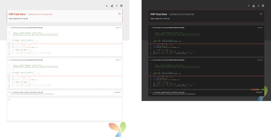271x137 pixels.
Task: Click highlighted error line in frame 1, dark page
Action: click(x=206, y=44)
